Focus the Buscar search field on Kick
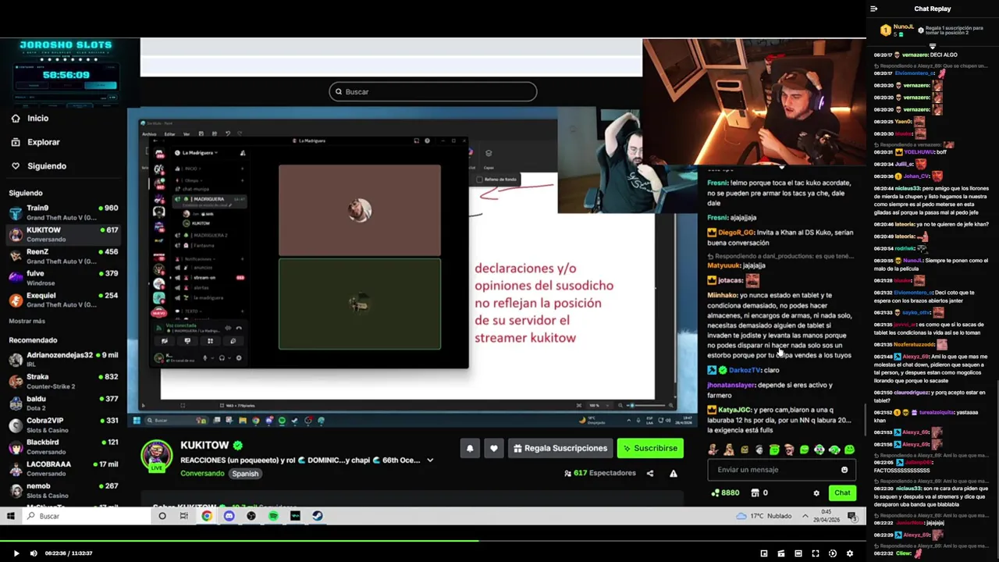999x562 pixels. click(x=433, y=91)
